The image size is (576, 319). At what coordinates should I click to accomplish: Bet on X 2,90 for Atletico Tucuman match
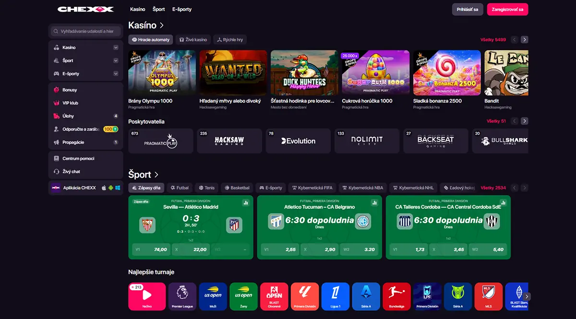[319, 250]
